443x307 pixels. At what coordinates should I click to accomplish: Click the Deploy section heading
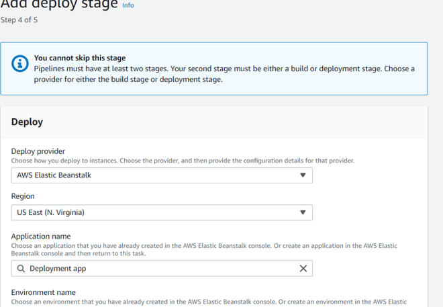pyautogui.click(x=27, y=122)
